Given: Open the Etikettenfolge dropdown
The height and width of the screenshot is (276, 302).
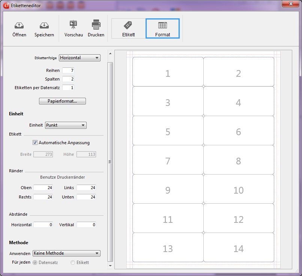Looking at the screenshot, I should (80, 58).
